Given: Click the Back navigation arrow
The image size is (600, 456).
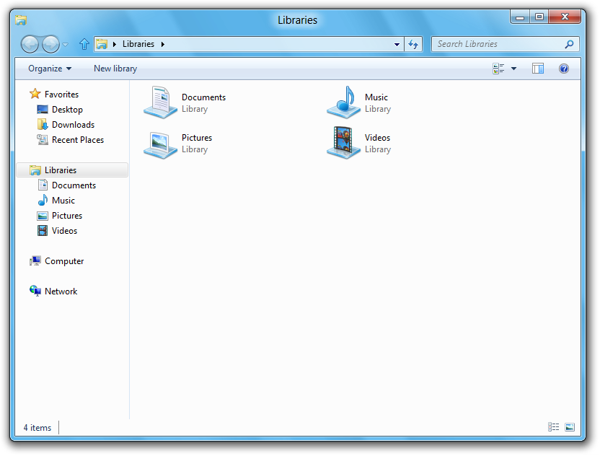Looking at the screenshot, I should coord(30,44).
